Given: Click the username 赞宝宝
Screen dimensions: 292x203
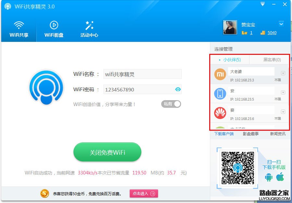Looking at the screenshot, I should 248,25.
